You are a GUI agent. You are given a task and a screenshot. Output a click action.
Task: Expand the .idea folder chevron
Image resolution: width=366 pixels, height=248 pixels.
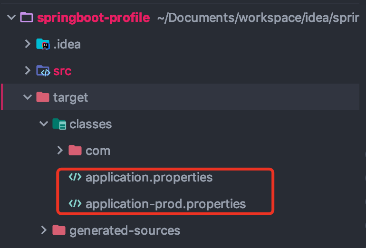coord(28,45)
